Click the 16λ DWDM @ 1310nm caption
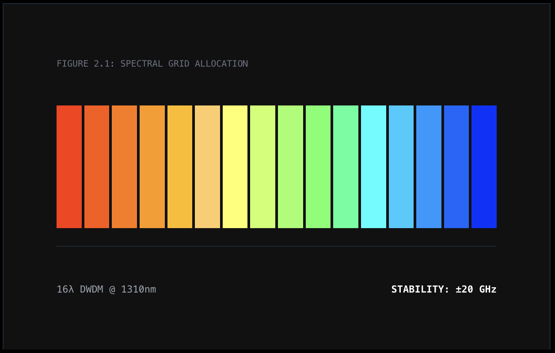This screenshot has width=555, height=353. pyautogui.click(x=106, y=289)
